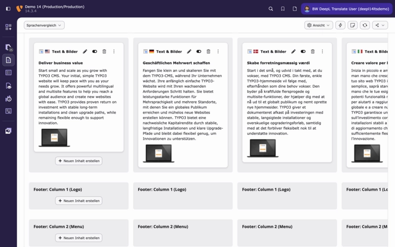Screen dimensions: 395x247
Task: Open the List module in sidebar
Action: pyautogui.click(x=8, y=73)
